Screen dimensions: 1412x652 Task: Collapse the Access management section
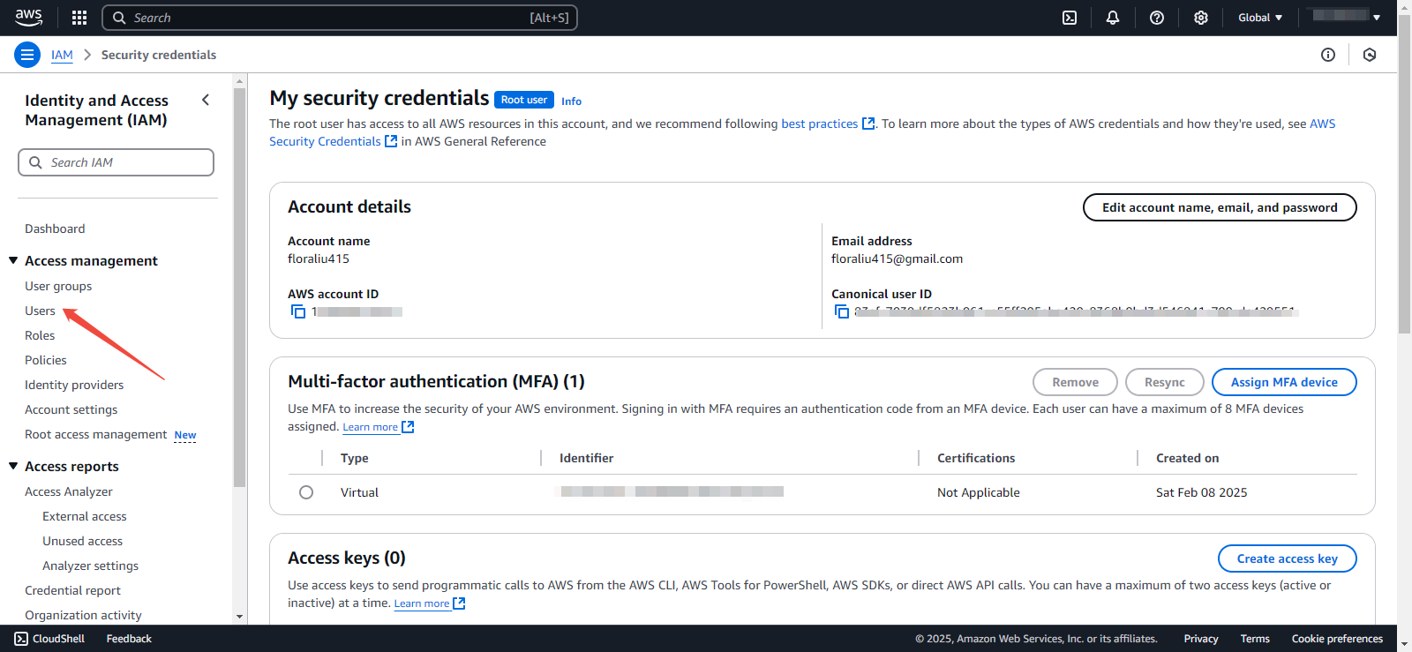point(13,260)
